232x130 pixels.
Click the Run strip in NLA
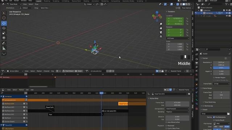pos(75,114)
